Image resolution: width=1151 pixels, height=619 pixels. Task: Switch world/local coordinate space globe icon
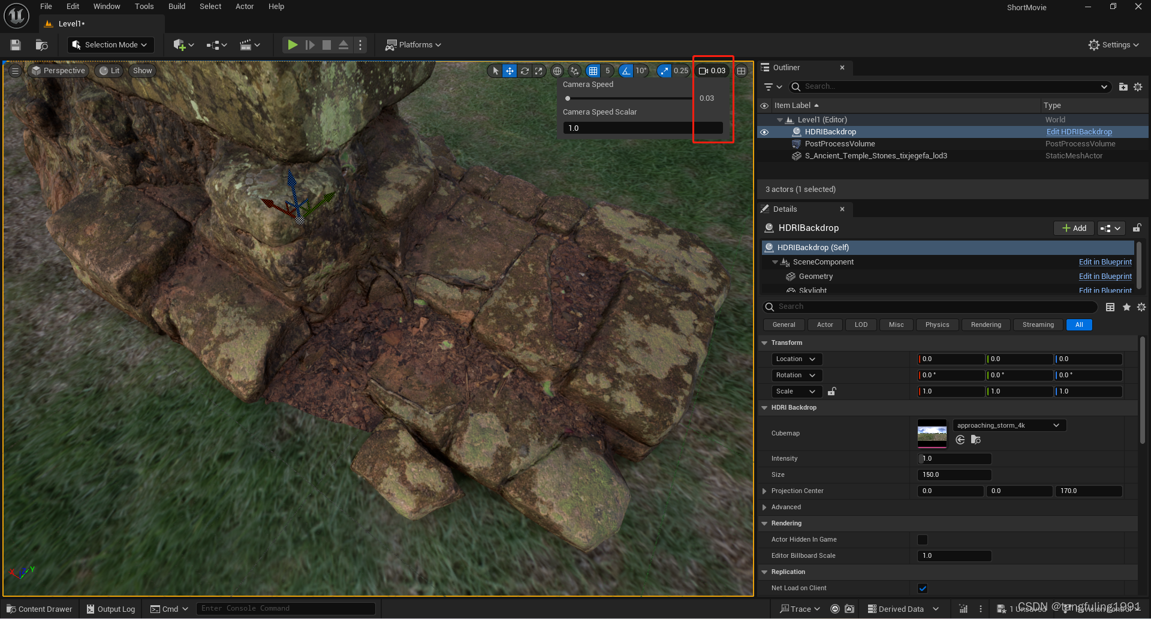tap(557, 71)
